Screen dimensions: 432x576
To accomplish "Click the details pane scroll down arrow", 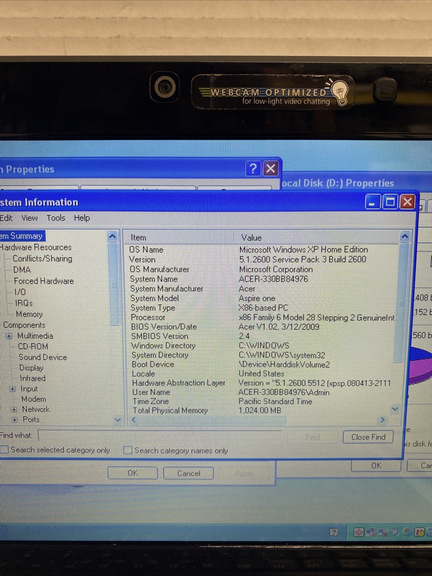I will [395, 409].
